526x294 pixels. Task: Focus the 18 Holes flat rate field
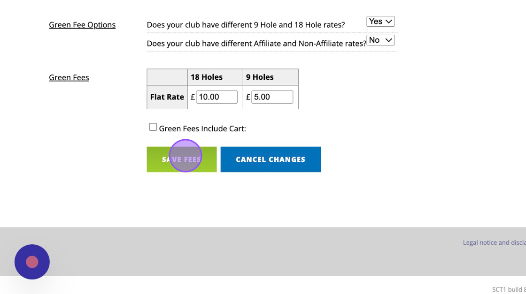[x=217, y=97]
